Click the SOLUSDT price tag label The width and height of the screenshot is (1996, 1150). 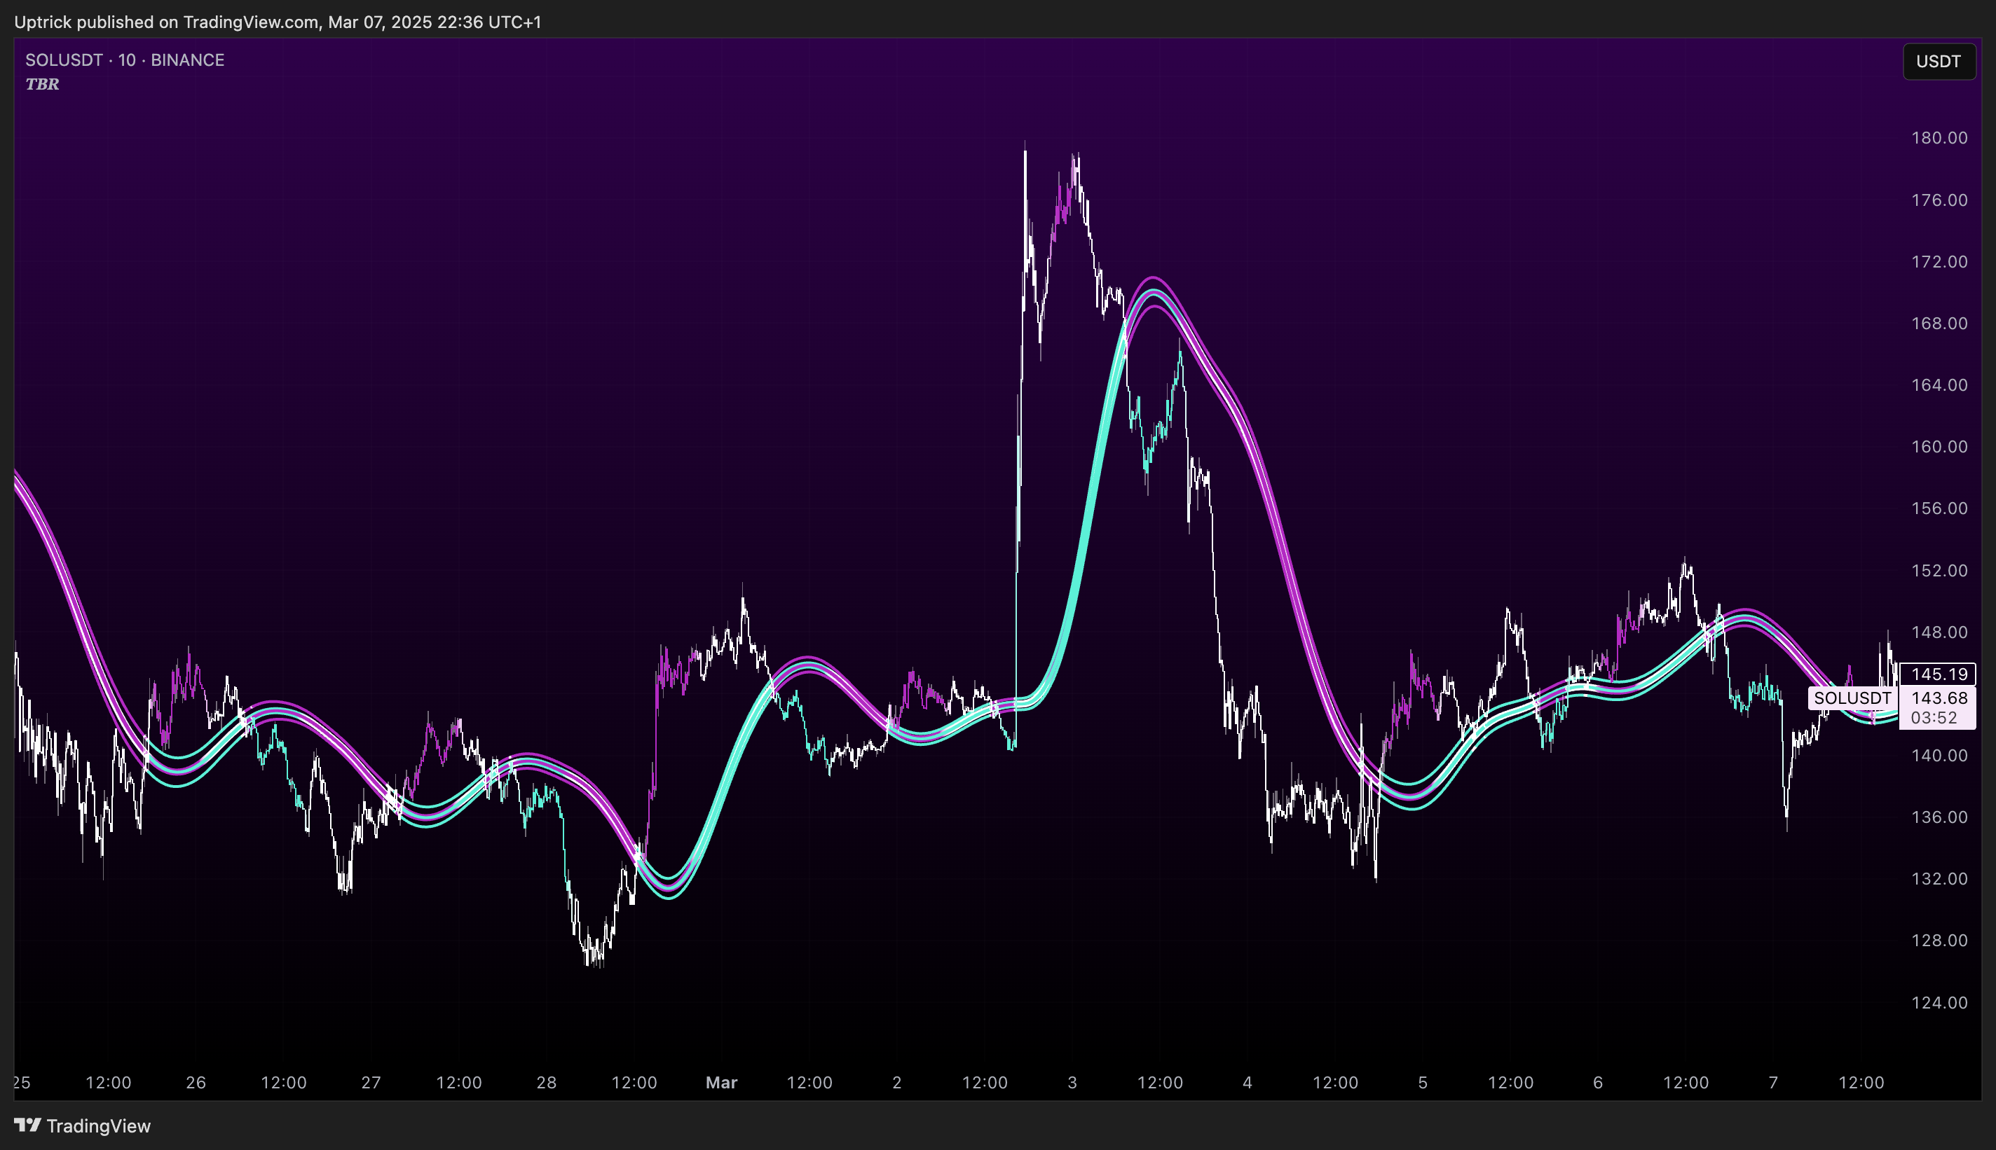[1852, 698]
